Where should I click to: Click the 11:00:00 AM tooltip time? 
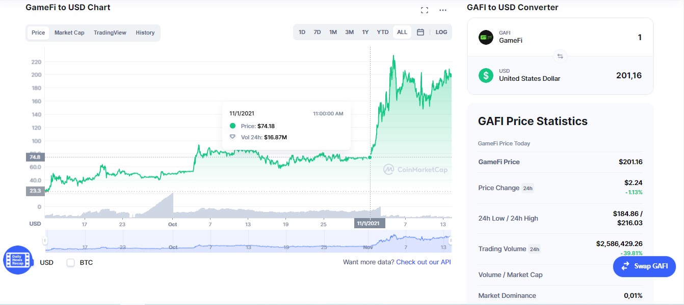point(328,113)
